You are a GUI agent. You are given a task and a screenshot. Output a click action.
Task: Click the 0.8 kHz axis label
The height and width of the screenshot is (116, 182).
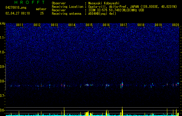click(2, 81)
